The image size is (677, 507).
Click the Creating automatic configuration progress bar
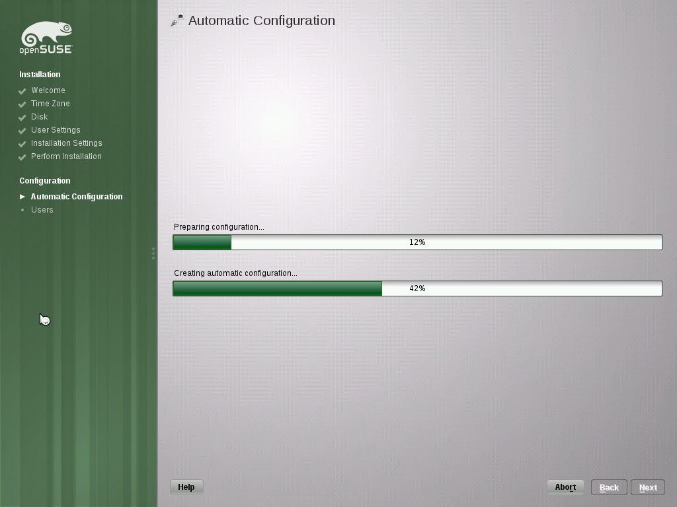click(x=417, y=288)
